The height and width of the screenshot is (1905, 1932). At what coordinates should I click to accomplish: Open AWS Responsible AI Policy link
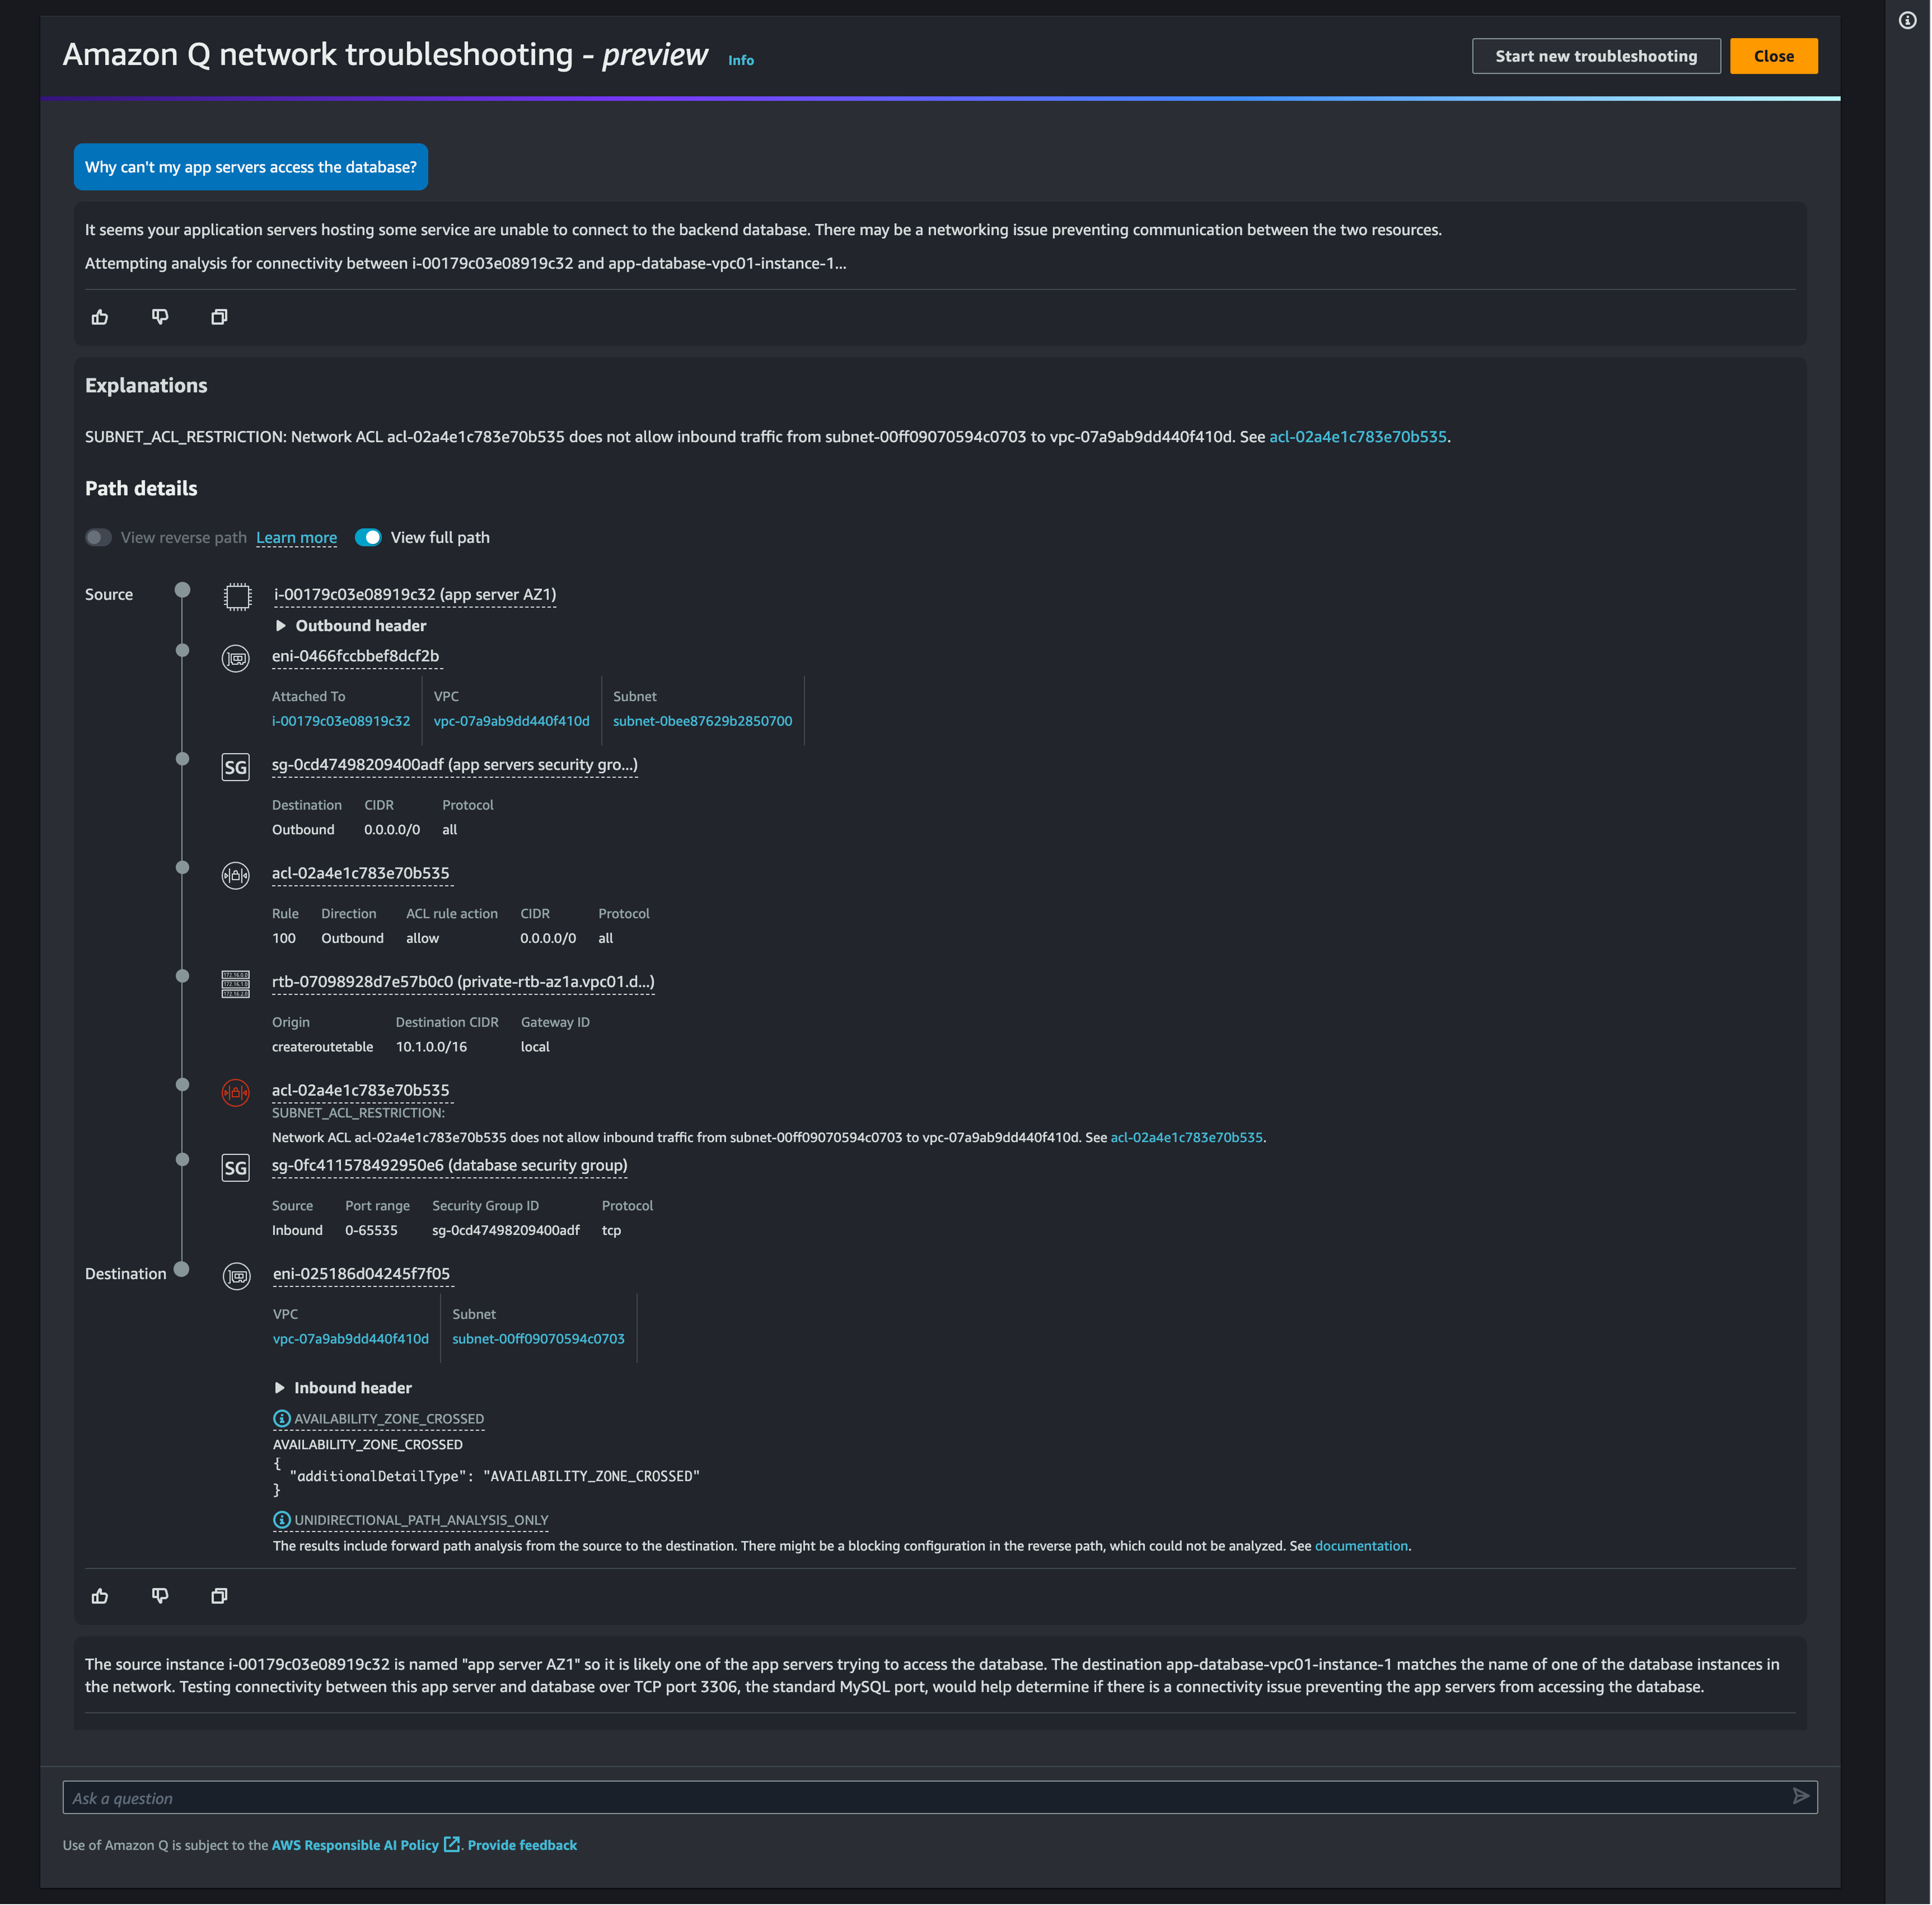tap(355, 1845)
